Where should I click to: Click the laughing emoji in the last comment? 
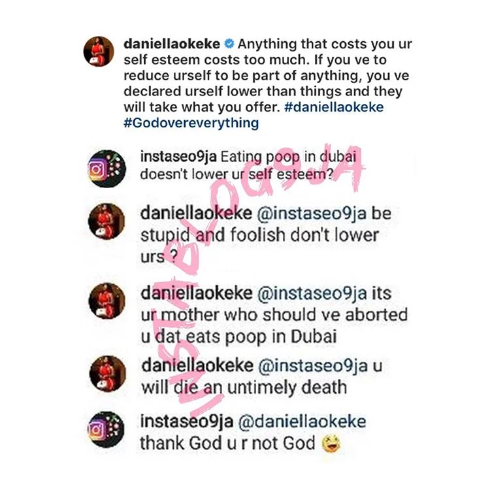331,444
